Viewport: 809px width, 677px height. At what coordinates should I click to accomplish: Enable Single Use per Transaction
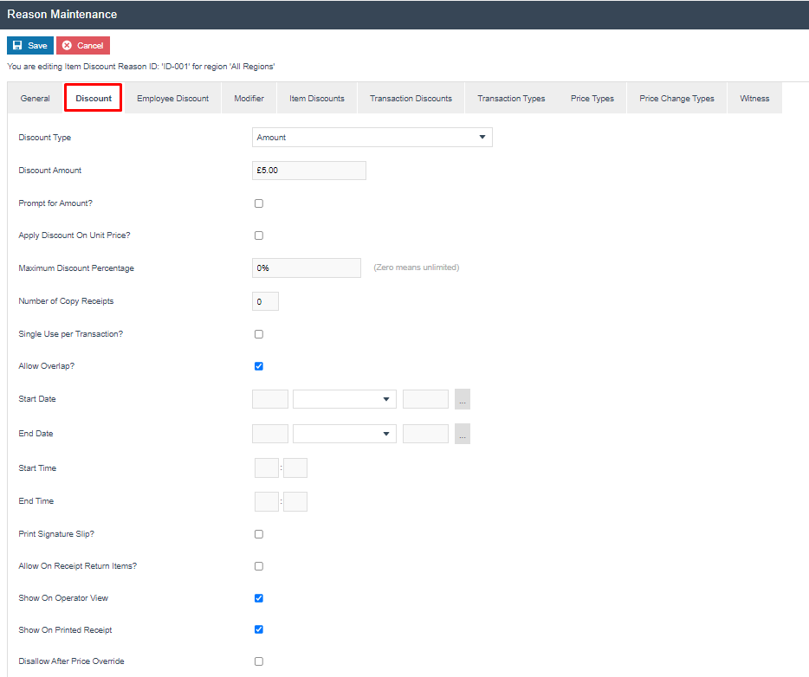pos(259,334)
